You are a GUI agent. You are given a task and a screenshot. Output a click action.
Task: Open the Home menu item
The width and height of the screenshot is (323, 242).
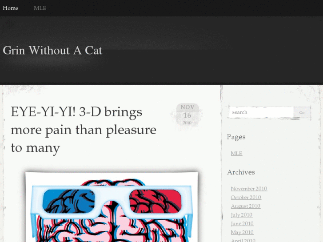[11, 8]
